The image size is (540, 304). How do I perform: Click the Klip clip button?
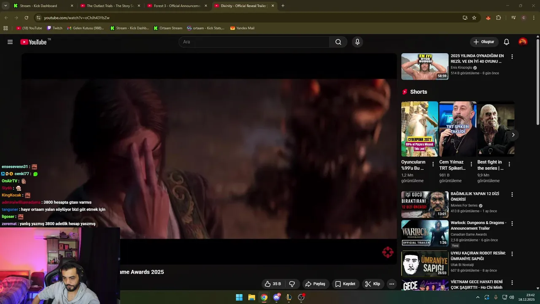373,284
